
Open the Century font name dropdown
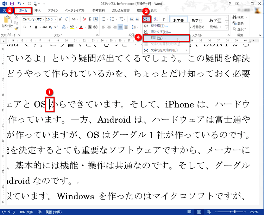(43, 19)
